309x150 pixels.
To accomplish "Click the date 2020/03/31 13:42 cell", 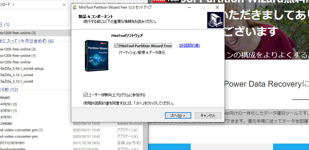I will point(86,136).
